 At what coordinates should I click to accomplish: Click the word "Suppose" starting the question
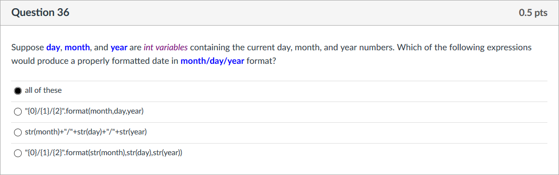[x=28, y=48]
